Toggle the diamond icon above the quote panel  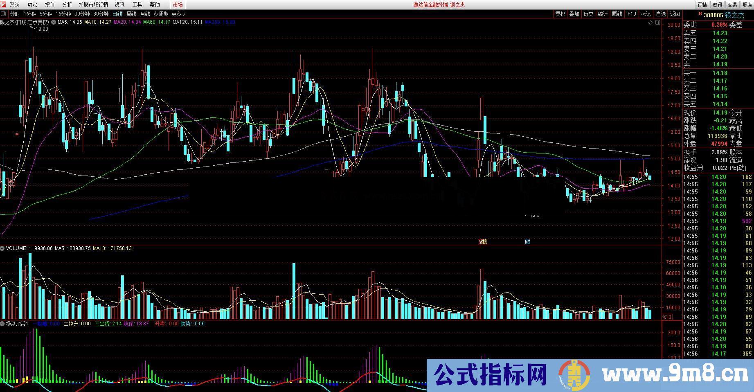point(650,22)
